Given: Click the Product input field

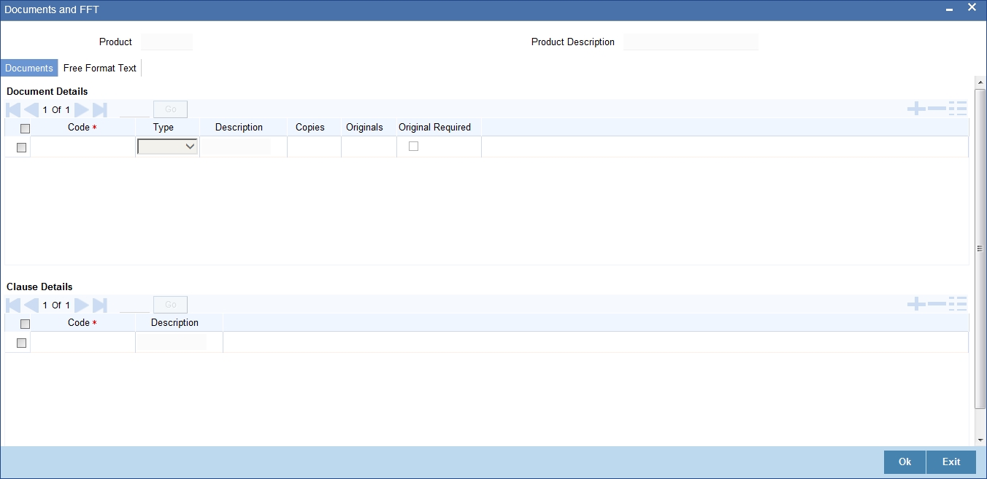Looking at the screenshot, I should pyautogui.click(x=167, y=42).
